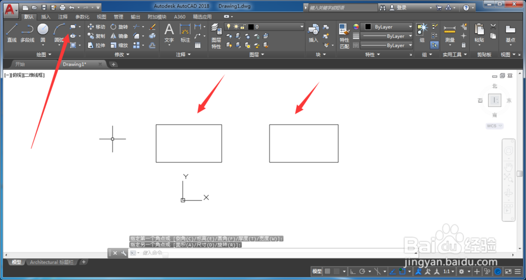Click the Offset tool icon in modify panel
The height and width of the screenshot is (280, 526).
point(153,45)
